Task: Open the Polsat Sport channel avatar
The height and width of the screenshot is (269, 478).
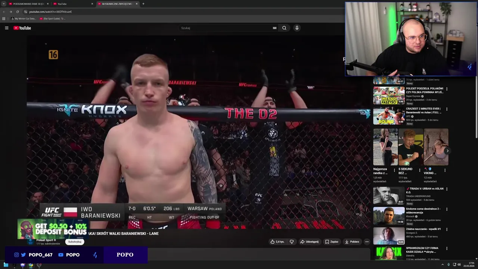Action: 31,241
